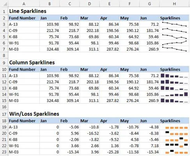Click the Line Sparklines title cell

click(x=28, y=11)
